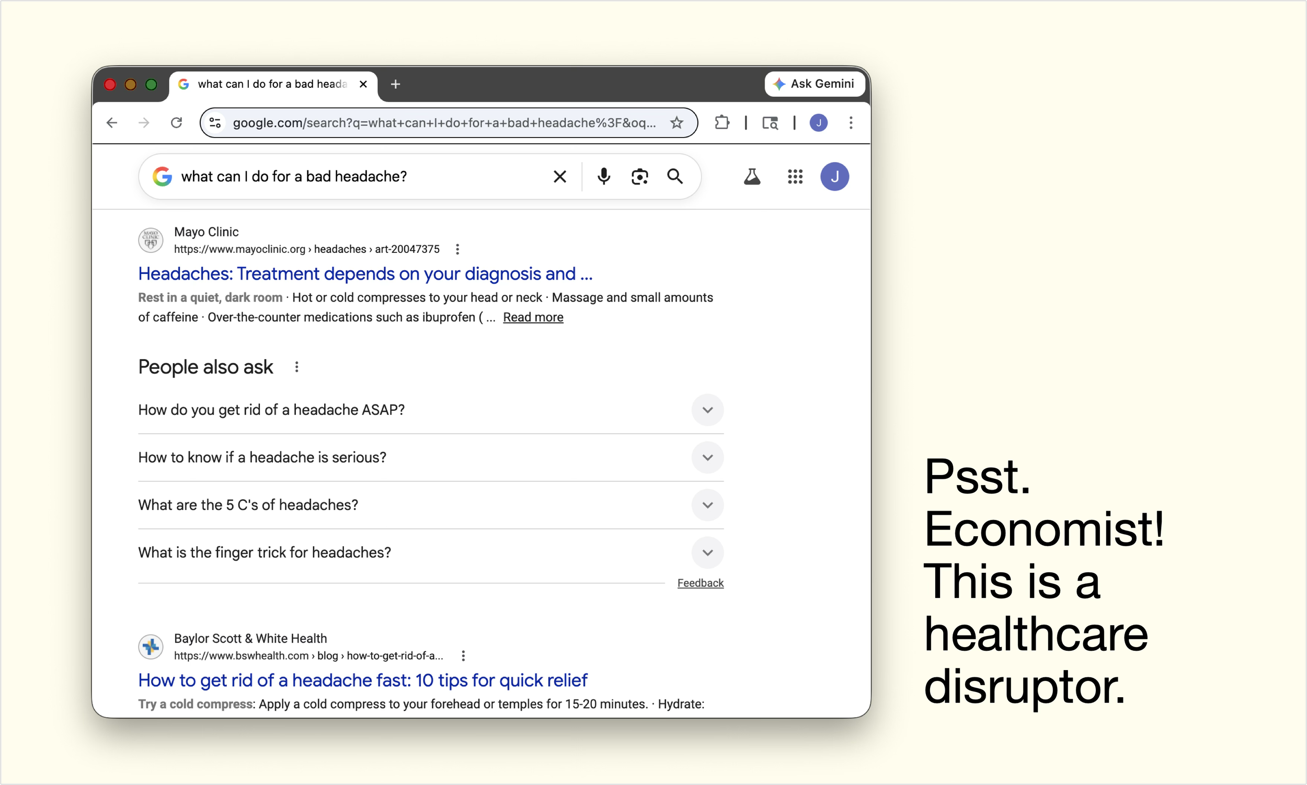1307x785 pixels.
Task: Open the Google apps grid
Action: (x=795, y=176)
